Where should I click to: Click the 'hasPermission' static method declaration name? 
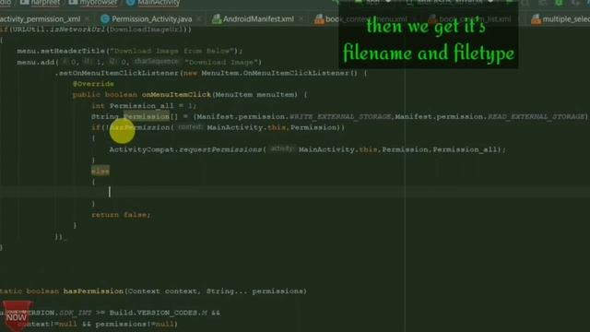point(93,291)
